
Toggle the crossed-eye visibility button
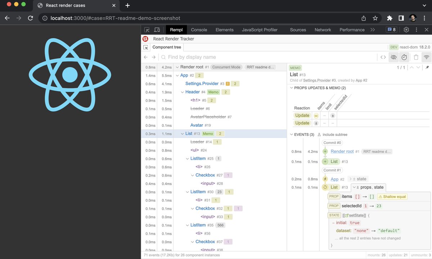[x=393, y=57]
